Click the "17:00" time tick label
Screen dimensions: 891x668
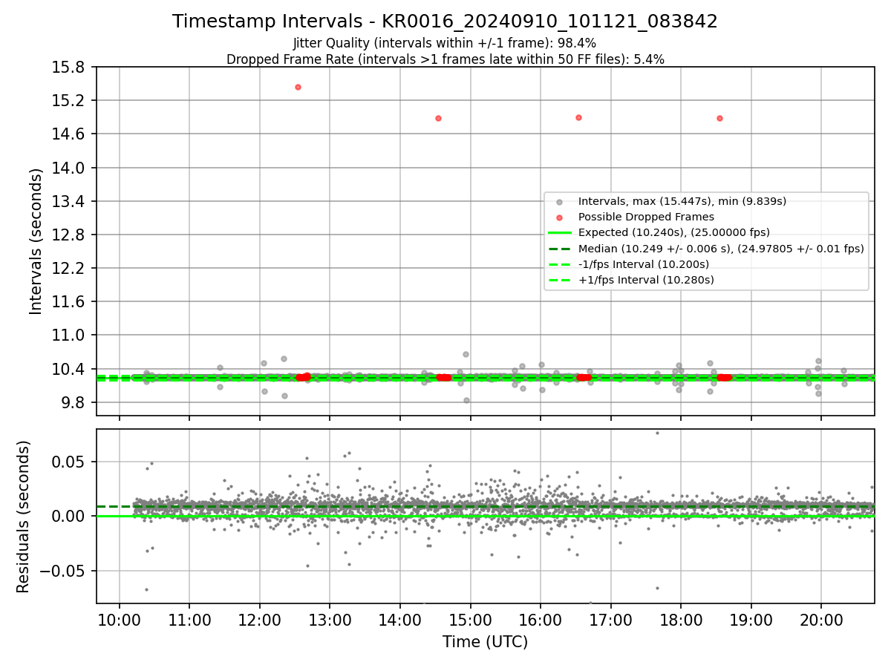(610, 620)
